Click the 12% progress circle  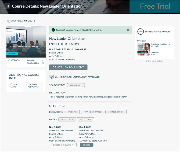pos(141,31)
